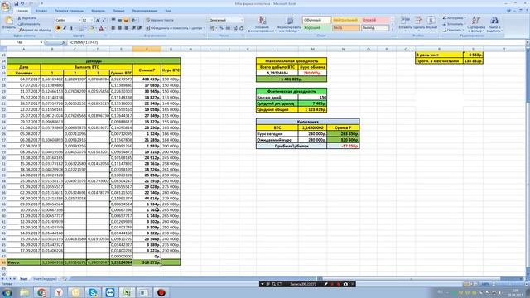Toggle italic formatting

tap(65, 28)
